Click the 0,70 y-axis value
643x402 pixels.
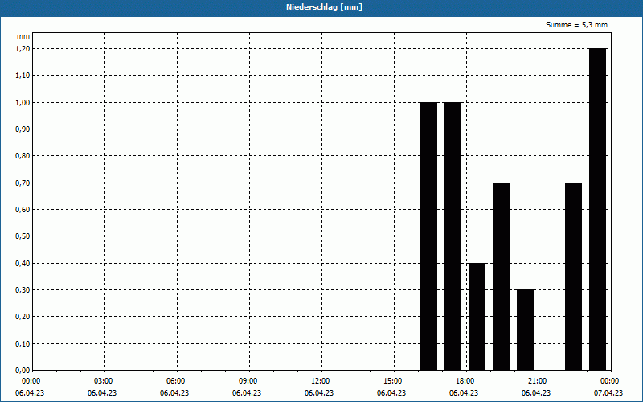(23, 183)
